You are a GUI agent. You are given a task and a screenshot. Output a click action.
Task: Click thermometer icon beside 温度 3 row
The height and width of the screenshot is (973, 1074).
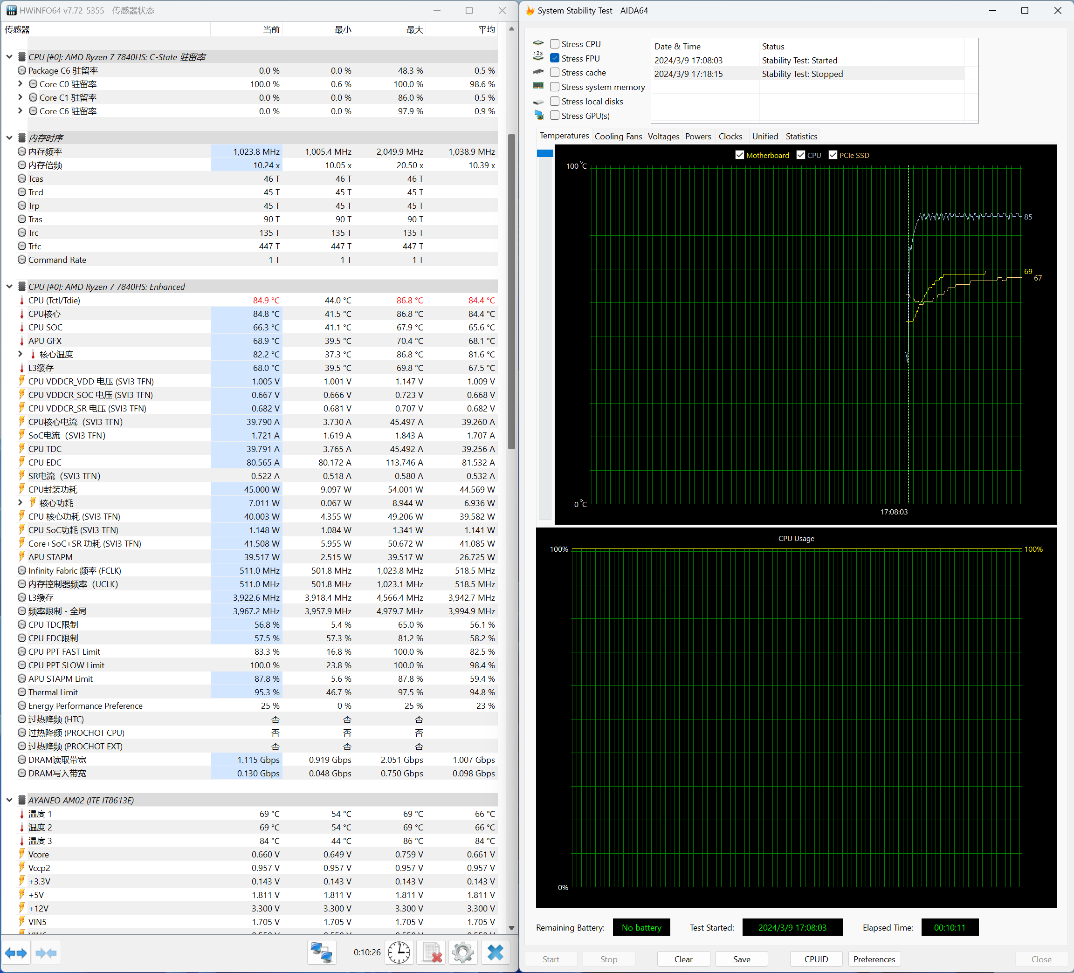(22, 841)
